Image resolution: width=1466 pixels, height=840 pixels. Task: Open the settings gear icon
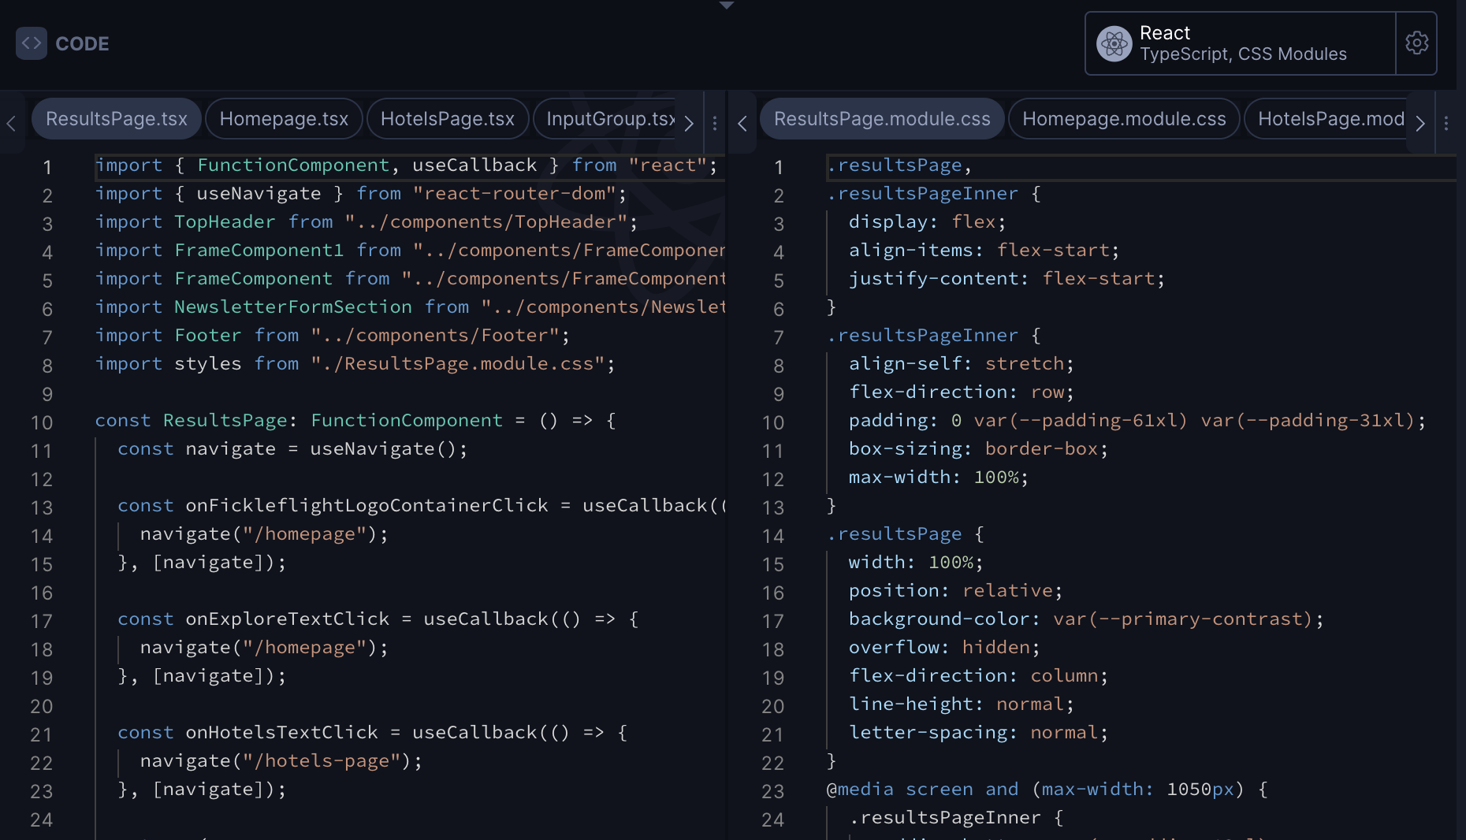1416,43
